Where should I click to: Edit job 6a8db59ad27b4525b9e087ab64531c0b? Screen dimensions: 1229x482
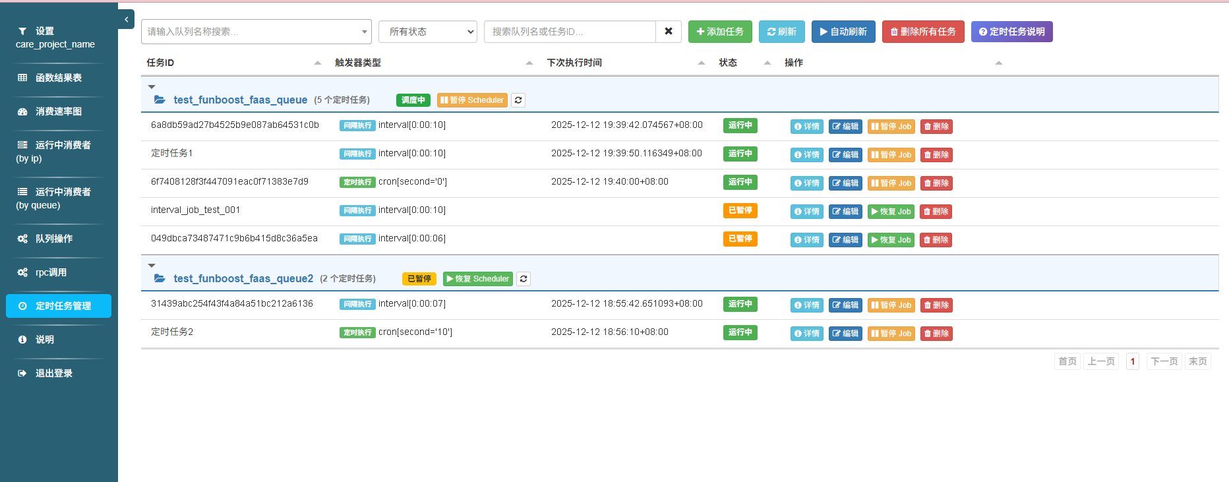pos(845,127)
